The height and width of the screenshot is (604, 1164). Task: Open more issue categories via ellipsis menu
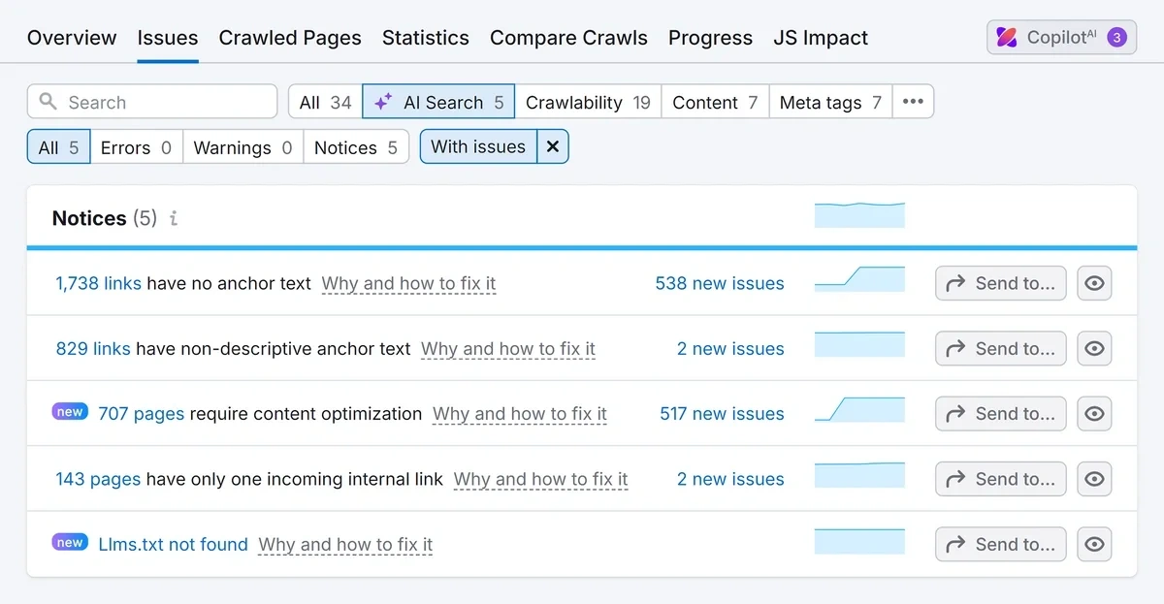(x=913, y=101)
